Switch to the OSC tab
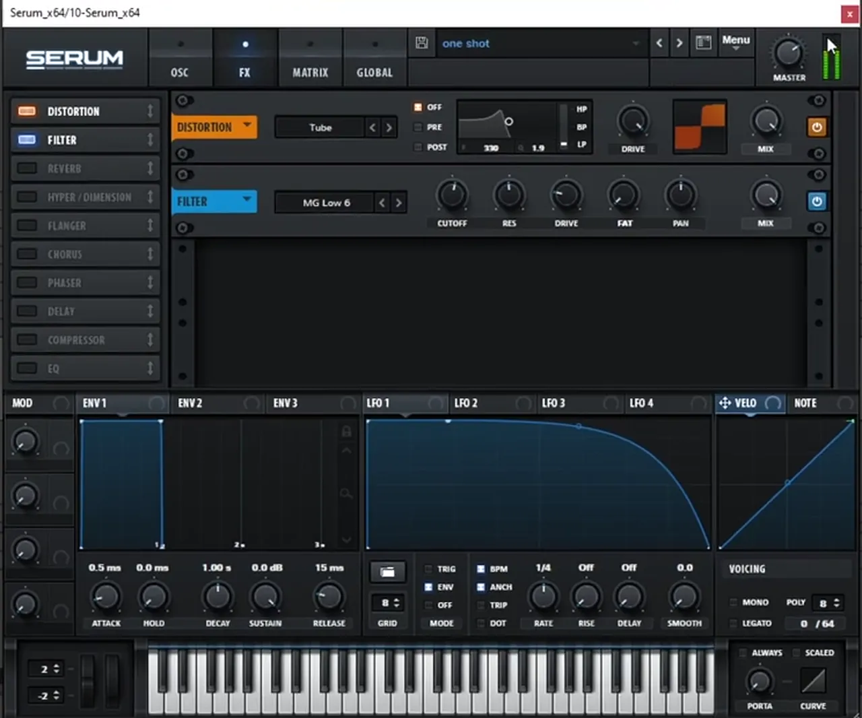 [x=180, y=57]
